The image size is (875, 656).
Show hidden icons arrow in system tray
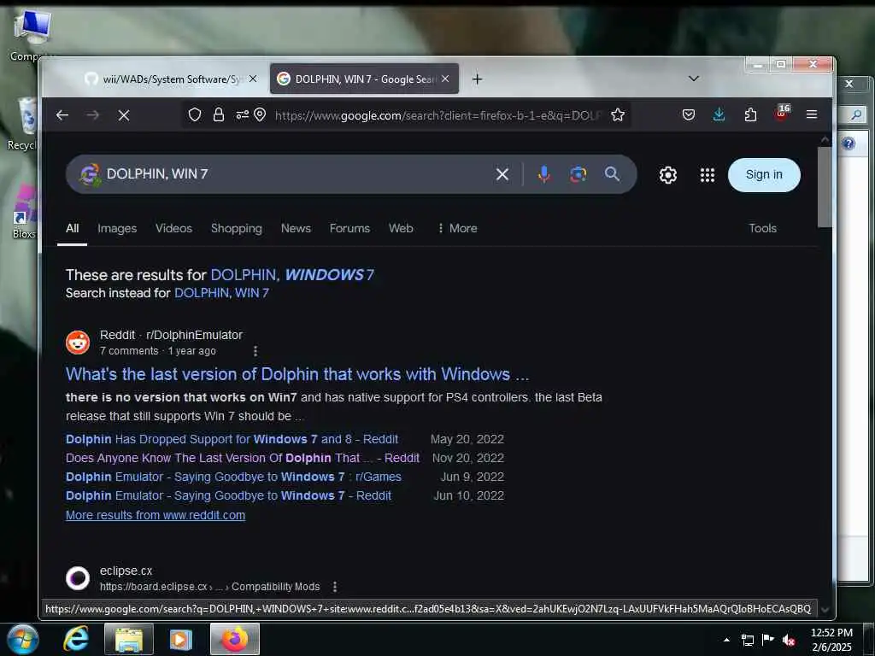pos(726,640)
